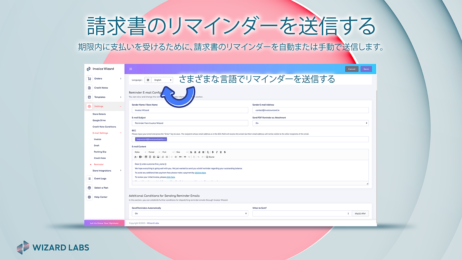
Task: Follow the 'click here' invoice link
Action: pyautogui.click(x=171, y=177)
